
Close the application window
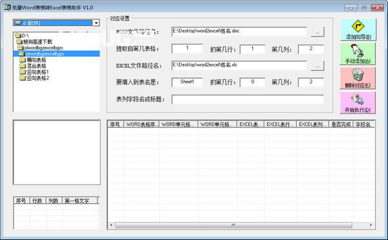378,8
